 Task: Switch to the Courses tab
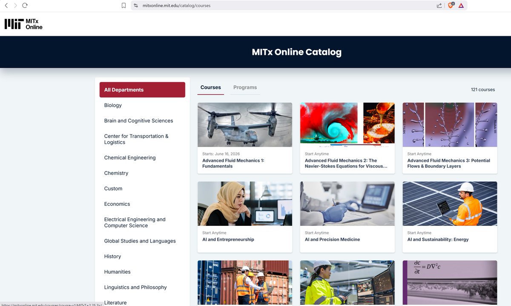tap(211, 87)
